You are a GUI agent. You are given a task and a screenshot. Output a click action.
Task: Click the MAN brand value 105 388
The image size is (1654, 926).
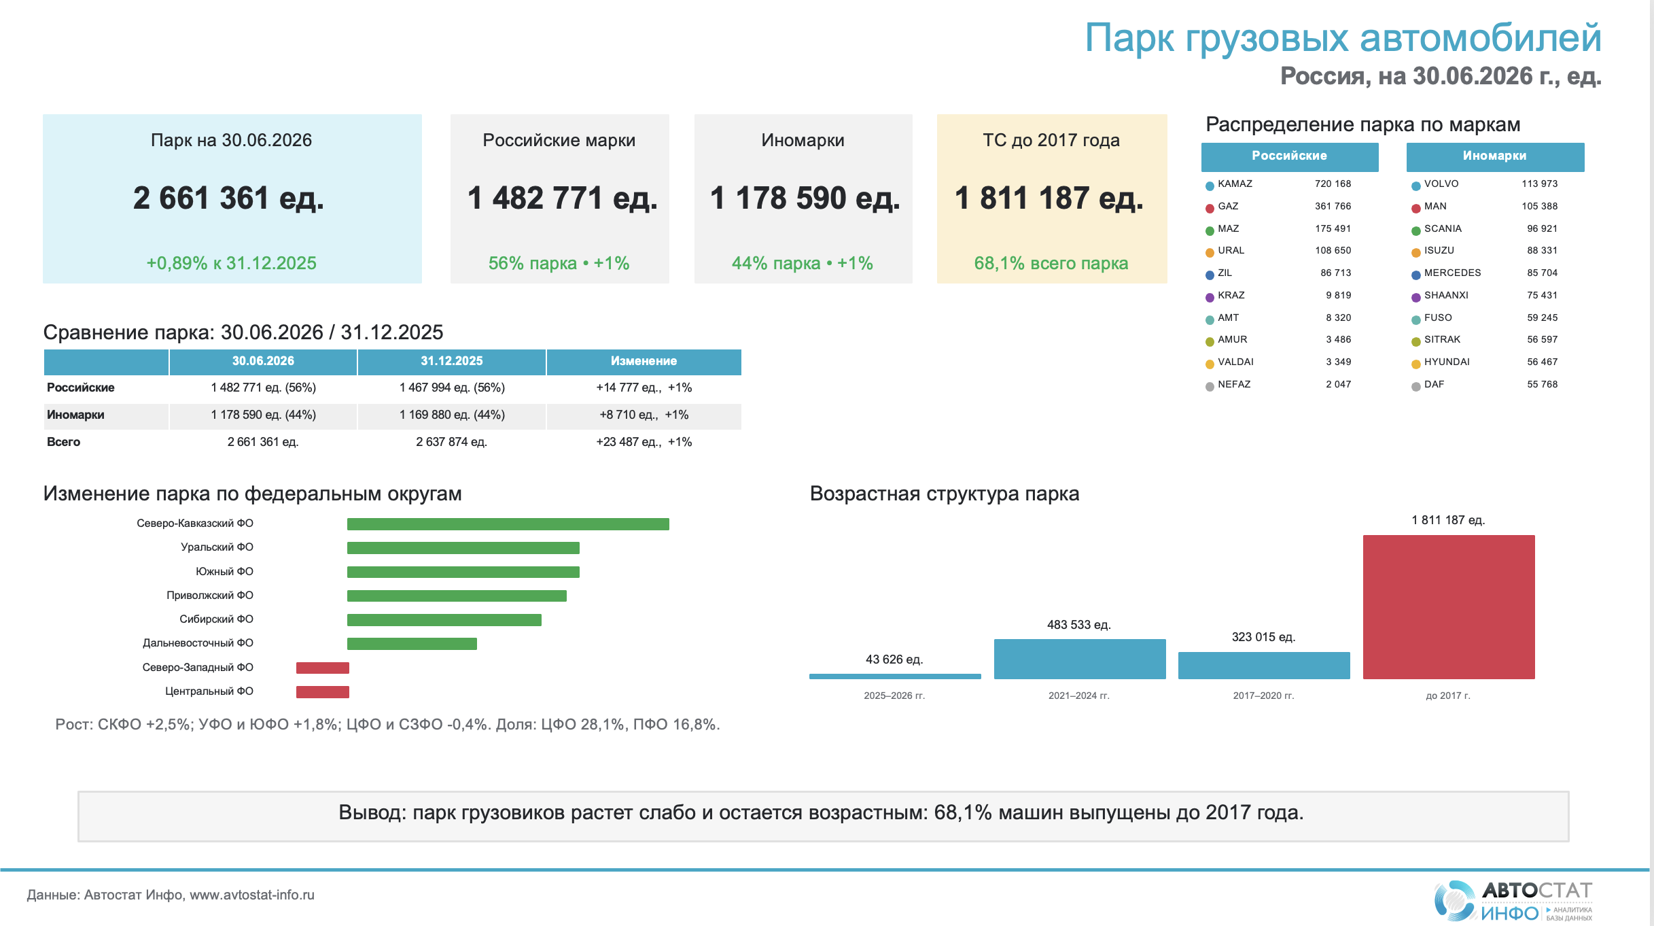click(x=1540, y=206)
